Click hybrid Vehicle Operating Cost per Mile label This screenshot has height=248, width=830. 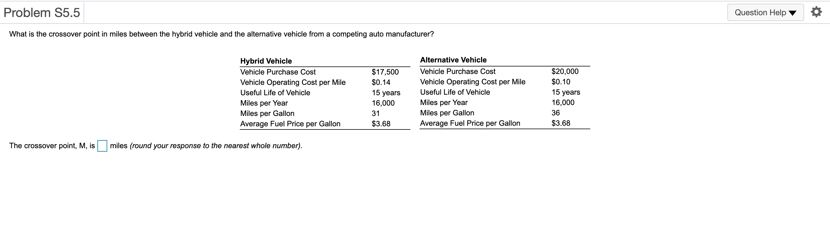pos(293,82)
